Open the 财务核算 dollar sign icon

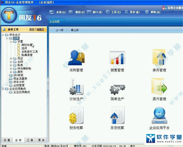76,115
